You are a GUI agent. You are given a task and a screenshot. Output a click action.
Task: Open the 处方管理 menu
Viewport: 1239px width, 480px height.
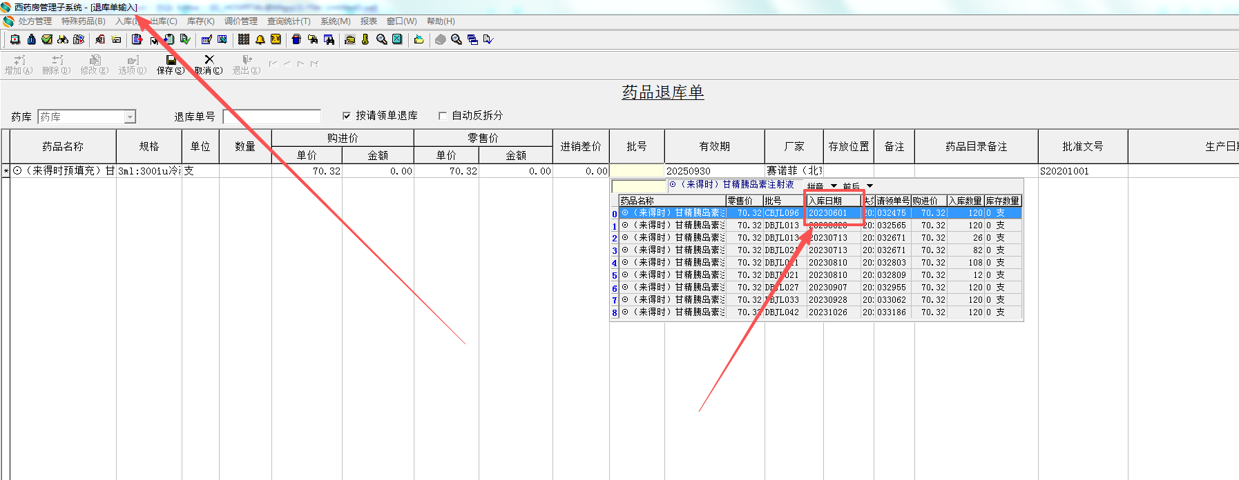coord(35,21)
